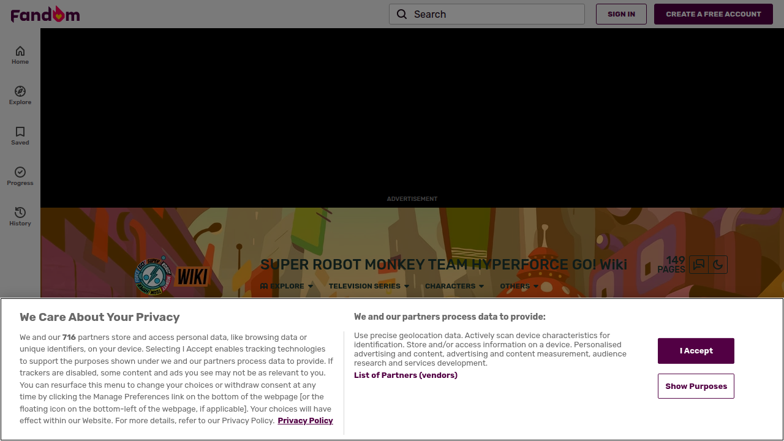The height and width of the screenshot is (441, 784).
Task: Expand the TELEVISION SERIES menu
Action: (x=369, y=286)
